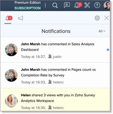Select the bell notifications tab
Viewport: 113px width, 114px height.
coord(9,18)
